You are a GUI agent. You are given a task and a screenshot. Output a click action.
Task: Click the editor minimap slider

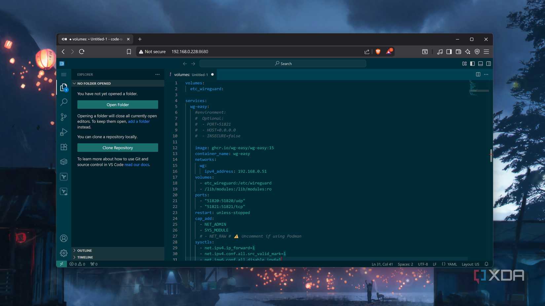pyautogui.click(x=479, y=90)
